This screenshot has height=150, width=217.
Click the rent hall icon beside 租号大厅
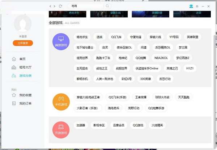[x=14, y=67]
